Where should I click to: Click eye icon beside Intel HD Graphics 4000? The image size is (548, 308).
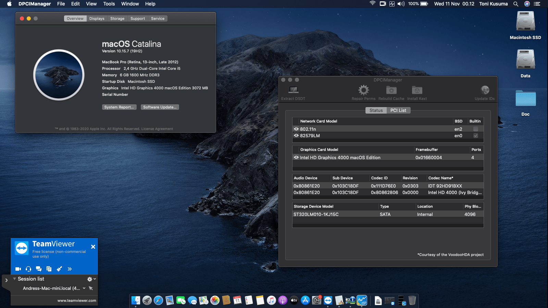[296, 157]
